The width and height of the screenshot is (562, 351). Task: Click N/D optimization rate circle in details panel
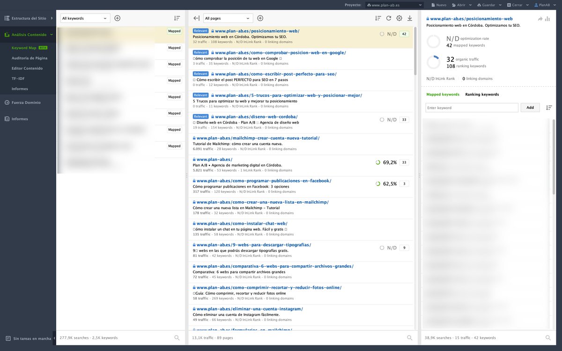coord(433,42)
